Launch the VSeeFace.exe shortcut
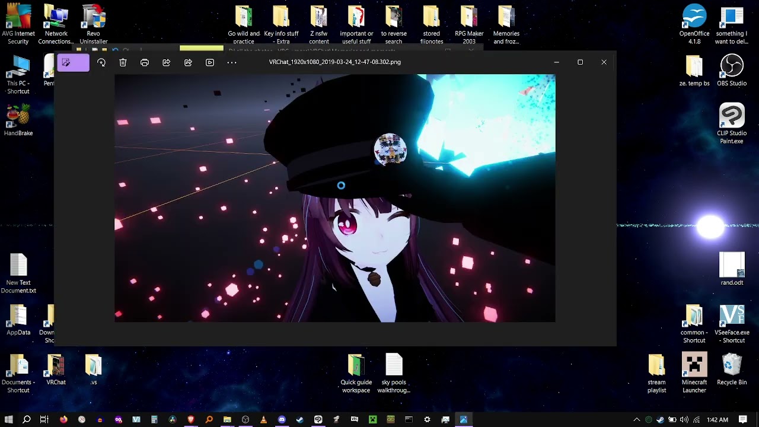Screen dimensions: 759x427 coord(732,324)
